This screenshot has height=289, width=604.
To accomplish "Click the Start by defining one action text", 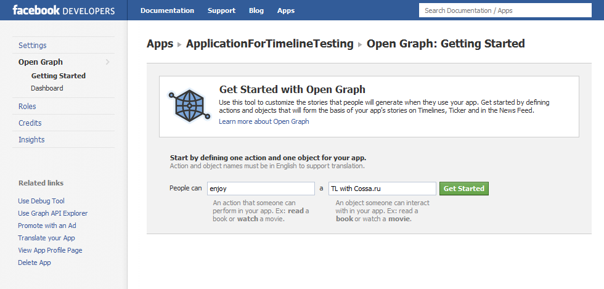I will tap(268, 158).
